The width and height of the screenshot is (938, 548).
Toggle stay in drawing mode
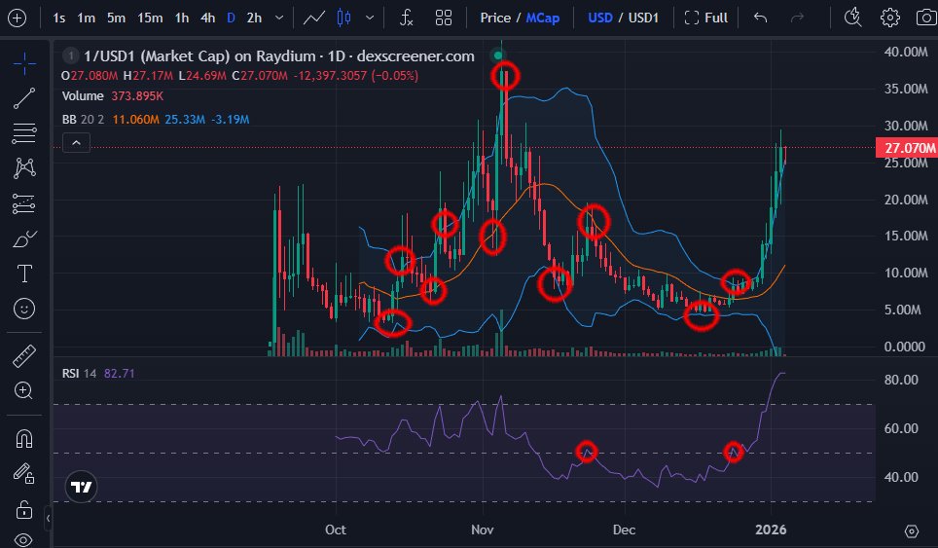(24, 474)
